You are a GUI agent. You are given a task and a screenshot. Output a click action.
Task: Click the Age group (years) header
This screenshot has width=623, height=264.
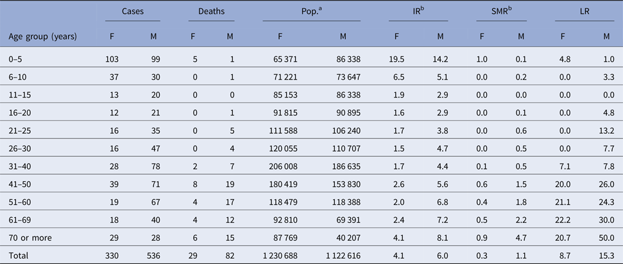(x=43, y=37)
